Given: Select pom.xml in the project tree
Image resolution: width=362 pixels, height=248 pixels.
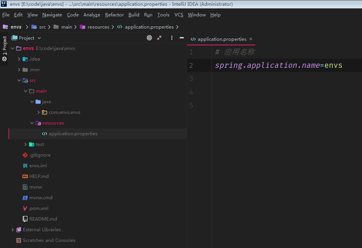Looking at the screenshot, I should point(39,208).
